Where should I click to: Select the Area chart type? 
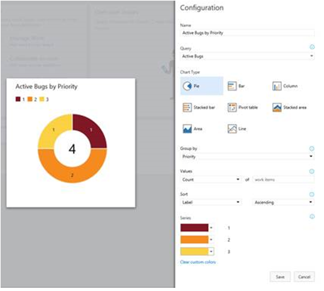pos(193,129)
